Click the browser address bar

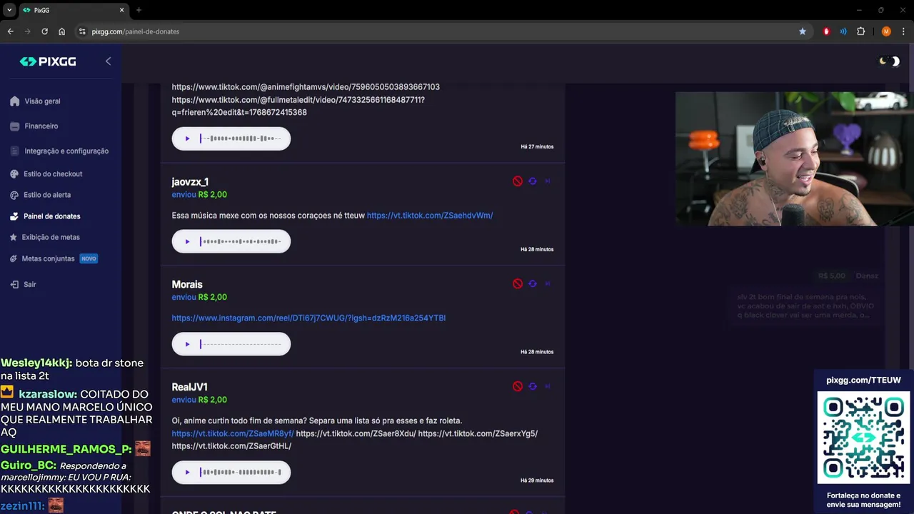point(443,31)
